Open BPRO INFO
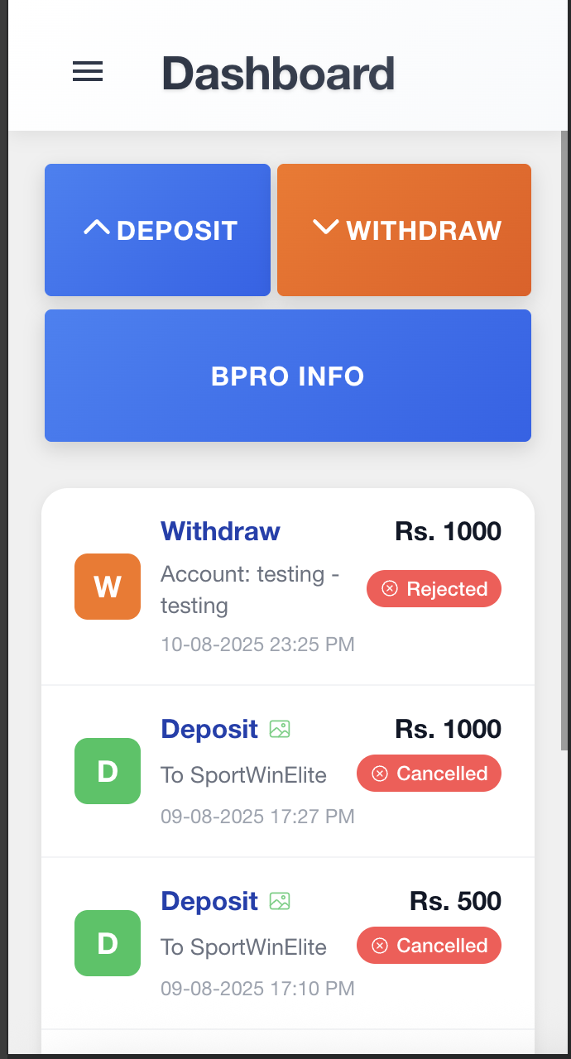Image resolution: width=571 pixels, height=1059 pixels. coord(287,376)
